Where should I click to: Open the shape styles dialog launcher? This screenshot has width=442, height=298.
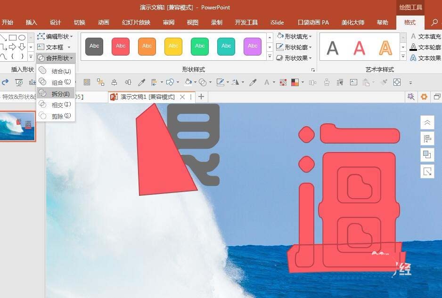point(313,70)
